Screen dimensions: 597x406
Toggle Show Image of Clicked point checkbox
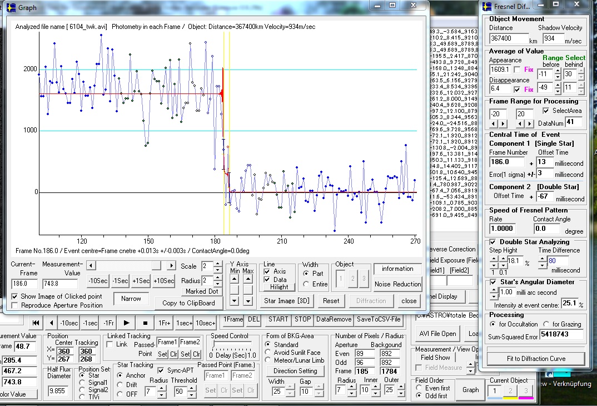tap(14, 296)
